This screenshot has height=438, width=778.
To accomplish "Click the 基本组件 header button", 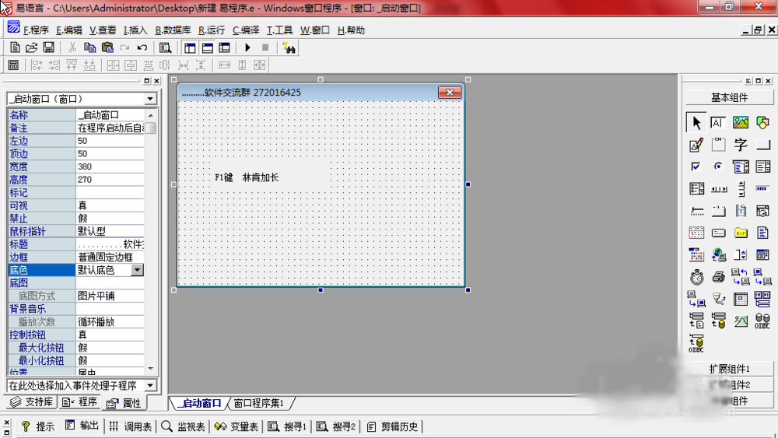I will (x=730, y=98).
